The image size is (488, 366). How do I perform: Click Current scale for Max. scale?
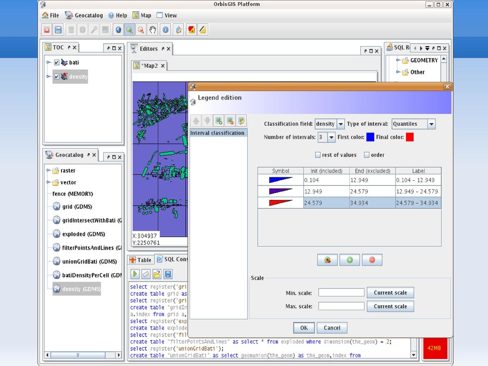[390, 306]
